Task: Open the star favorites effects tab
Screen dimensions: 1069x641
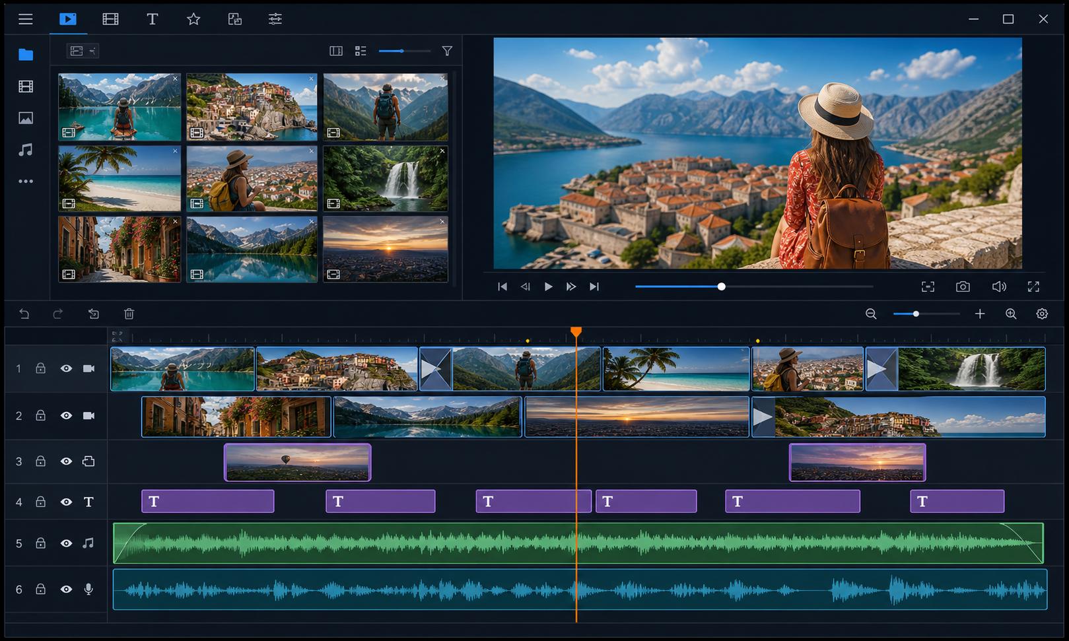Action: pyautogui.click(x=193, y=19)
